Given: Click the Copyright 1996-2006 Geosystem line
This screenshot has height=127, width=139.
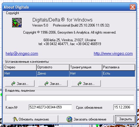Looking at the screenshot, I should 69,32.
